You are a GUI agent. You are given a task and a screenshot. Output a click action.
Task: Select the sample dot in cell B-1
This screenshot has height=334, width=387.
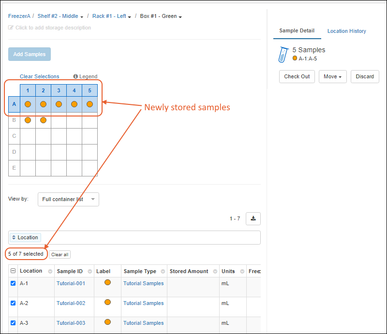28,120
